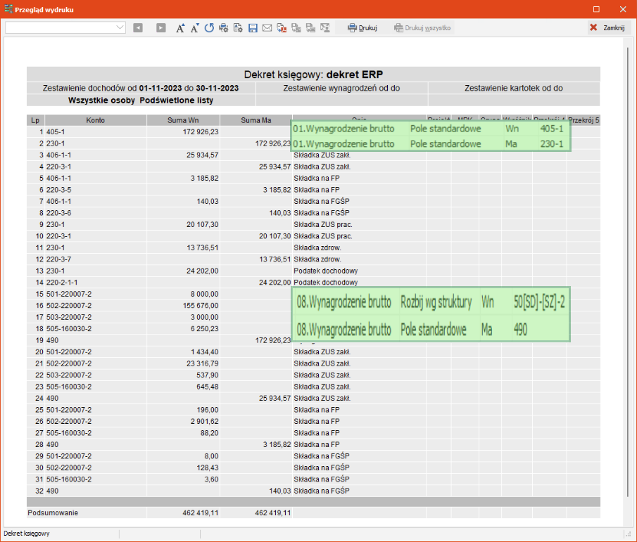Click value 155 676,00 in row 16
637x542 pixels.
click(x=201, y=306)
